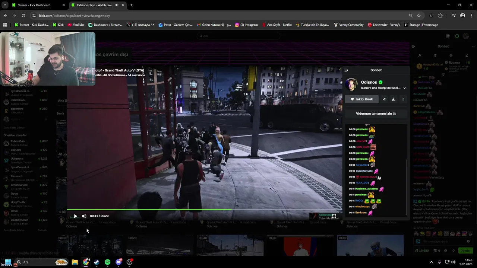The width and height of the screenshot is (477, 268).
Task: Open Dashboard / Stream bookmark
Action: click(x=105, y=25)
